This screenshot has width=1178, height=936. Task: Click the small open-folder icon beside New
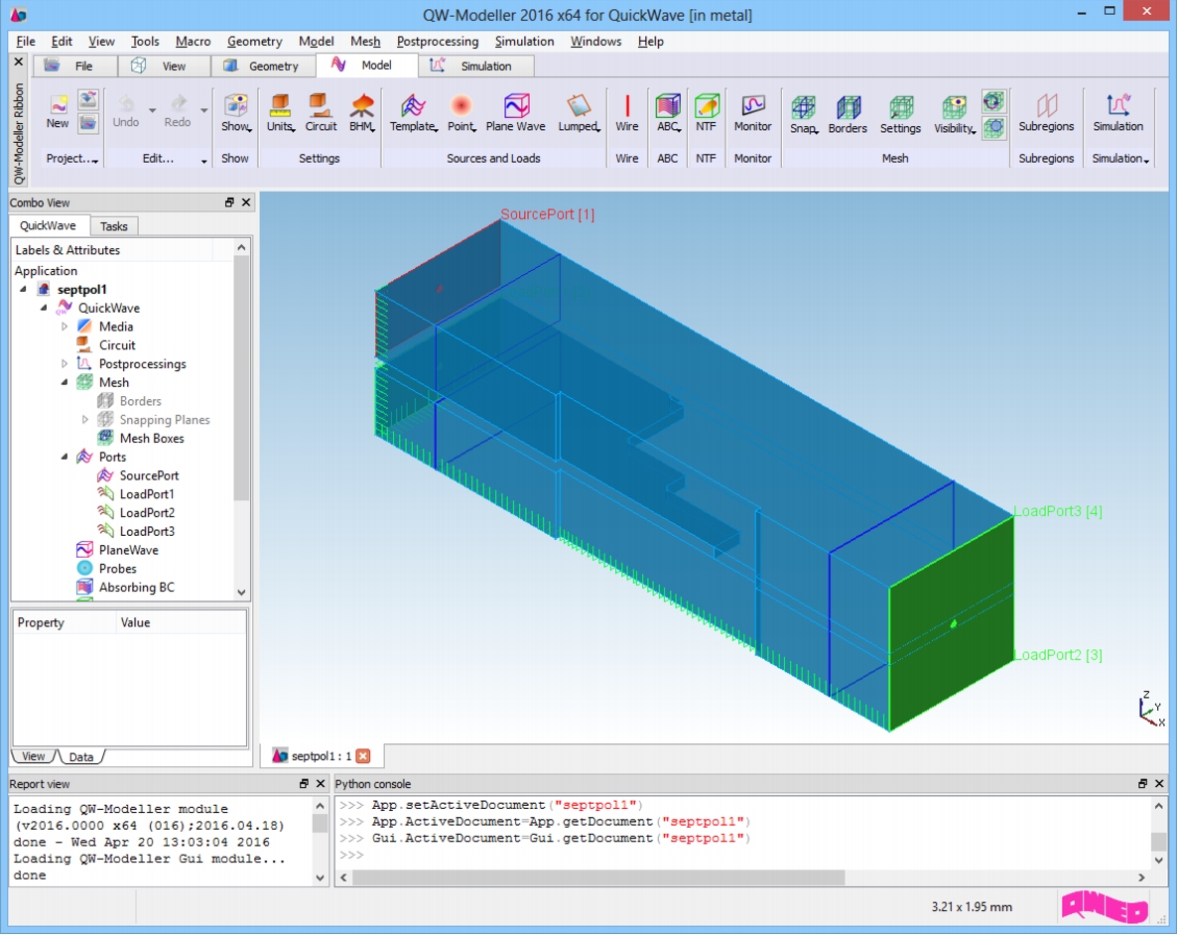click(x=88, y=122)
